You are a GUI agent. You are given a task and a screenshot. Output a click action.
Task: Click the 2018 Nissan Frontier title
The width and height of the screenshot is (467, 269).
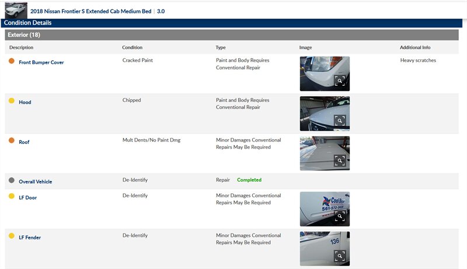90,10
